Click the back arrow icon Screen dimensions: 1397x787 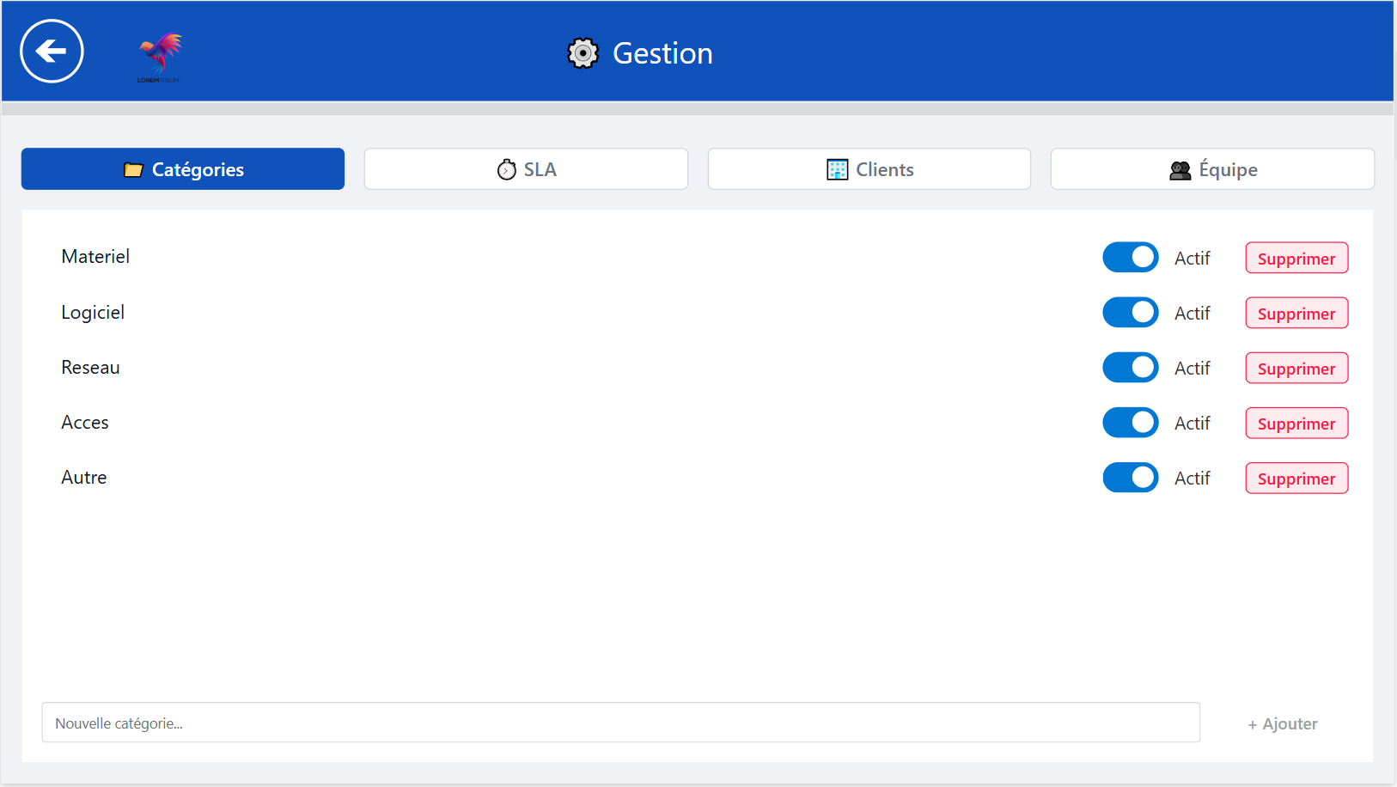[x=52, y=52]
